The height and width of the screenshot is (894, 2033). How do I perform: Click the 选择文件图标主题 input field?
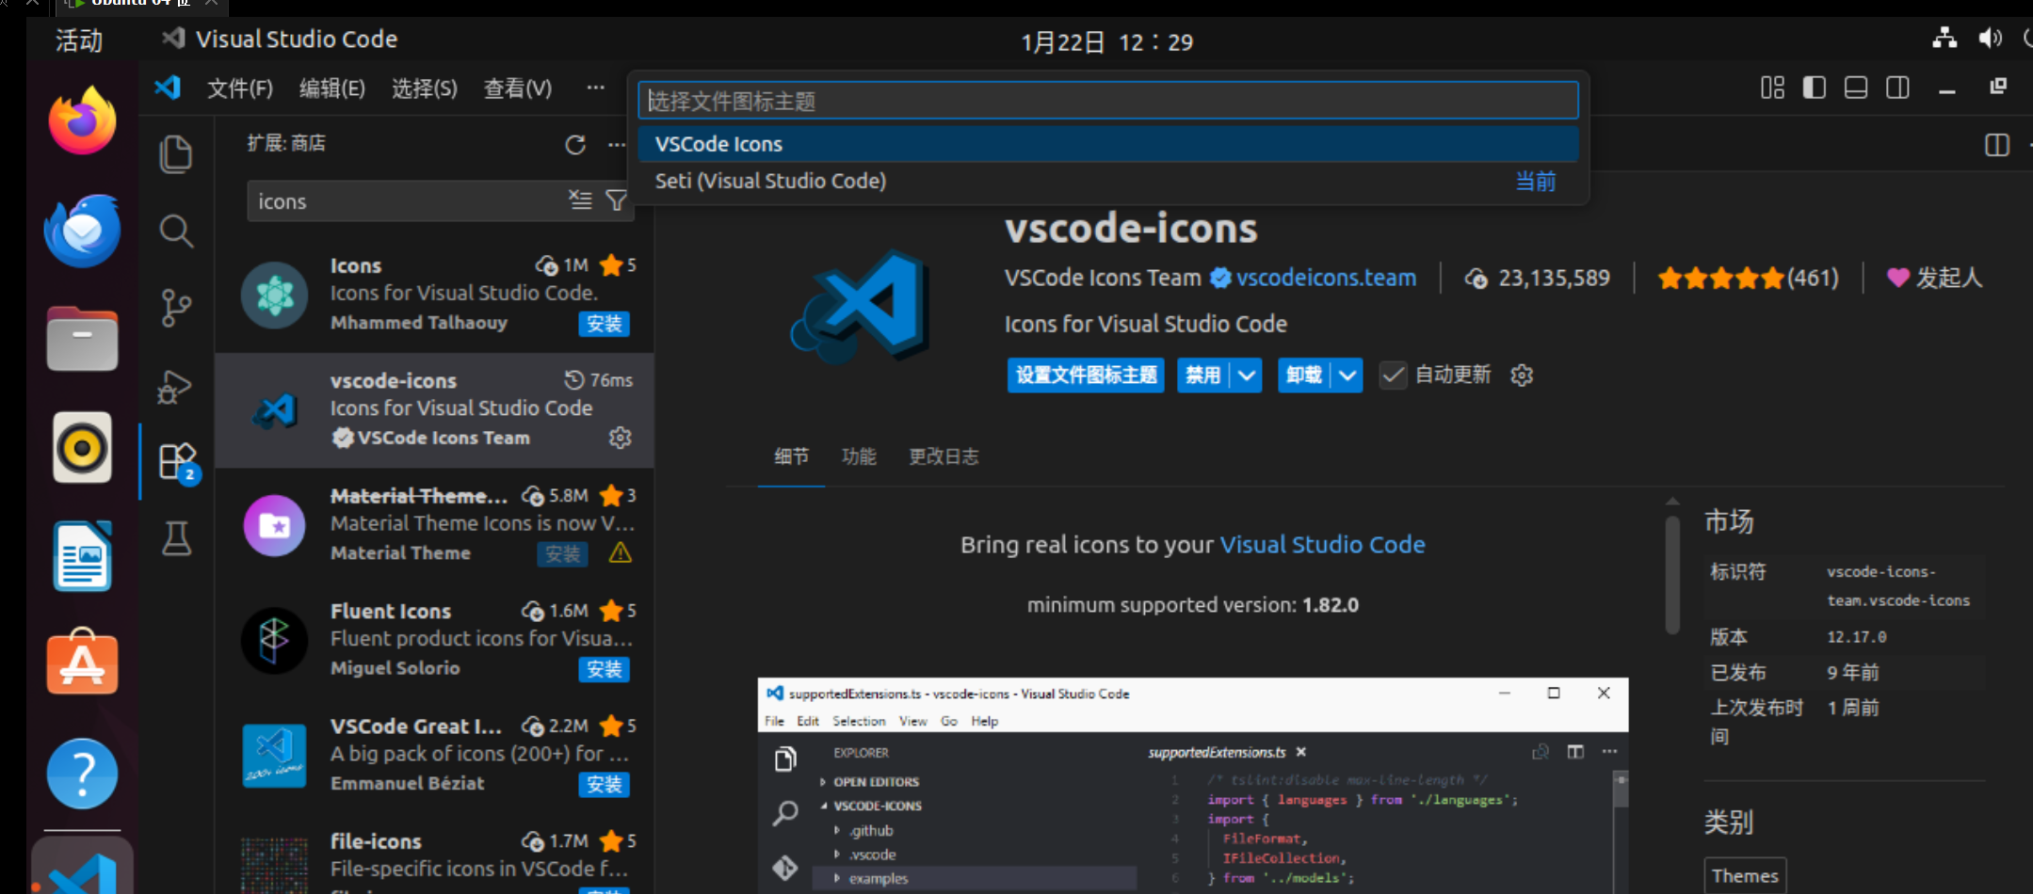tap(1107, 100)
